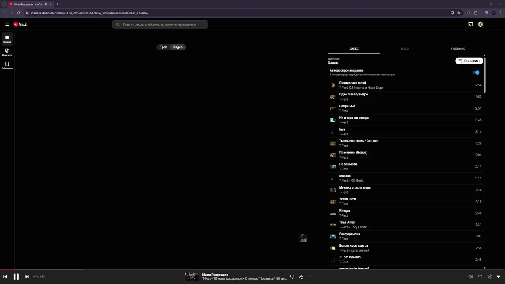Click the queue panel scrollbar
Screen dimensions: 505x284
[484, 75]
